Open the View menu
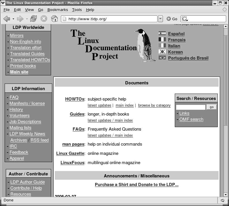 29,10
